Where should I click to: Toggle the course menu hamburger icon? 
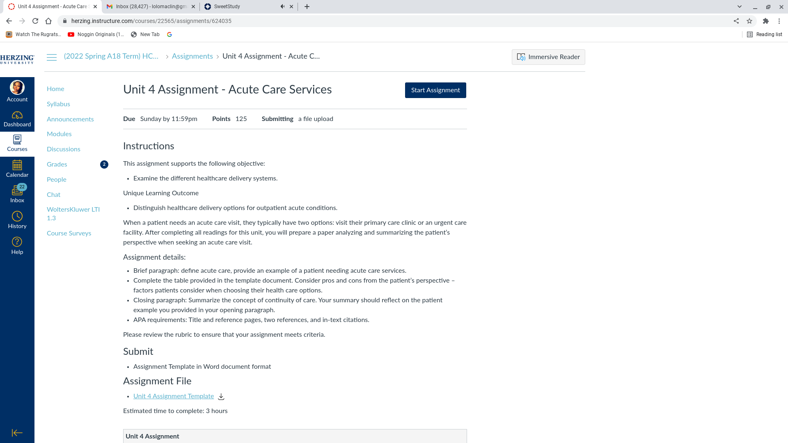point(52,57)
